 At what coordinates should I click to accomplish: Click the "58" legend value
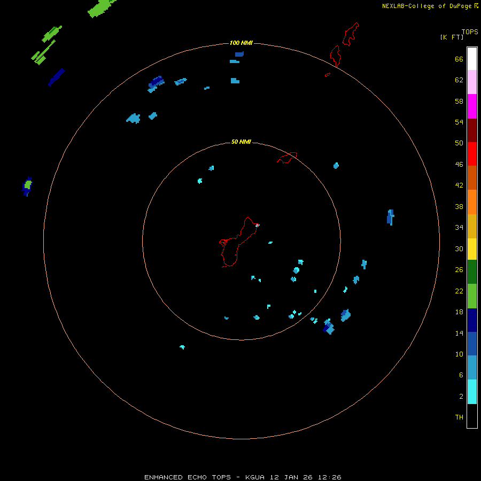tap(459, 101)
